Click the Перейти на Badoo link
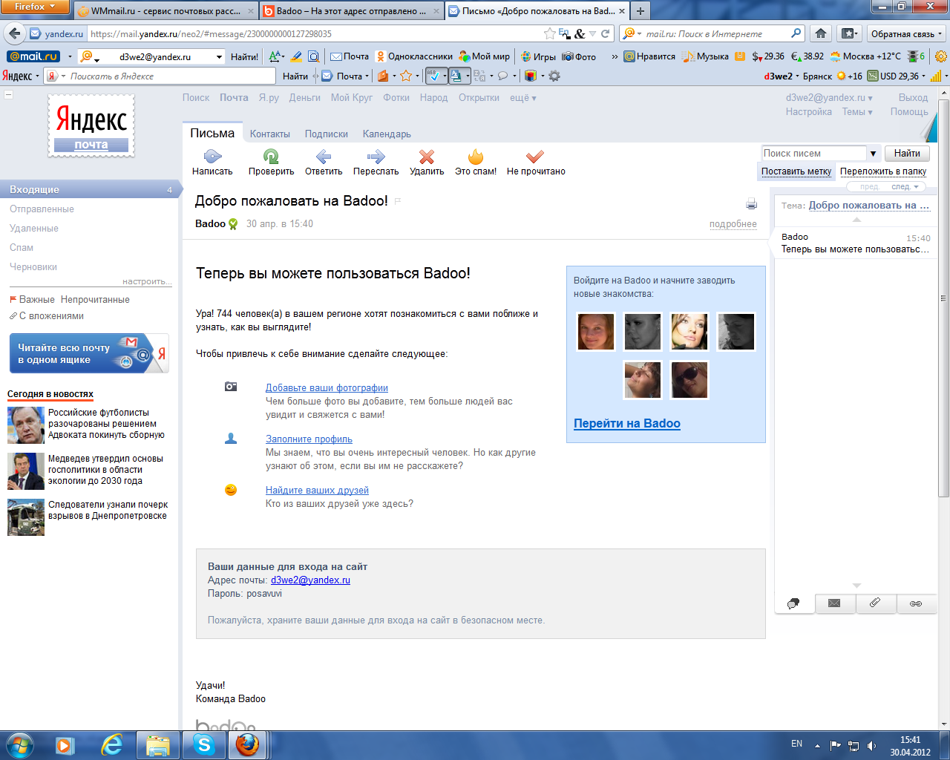Viewport: 950px width, 760px height. [x=627, y=423]
